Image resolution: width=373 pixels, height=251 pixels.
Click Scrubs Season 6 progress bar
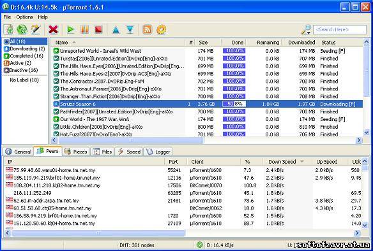tap(234, 104)
